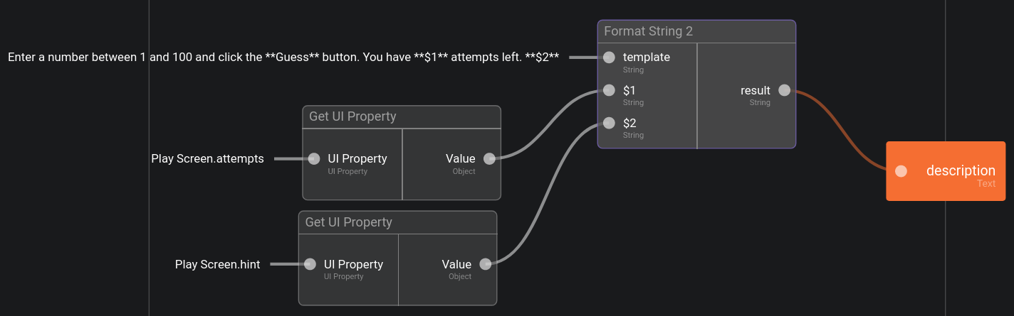
Task: Click the template input port on Format String 2
Action: click(609, 58)
